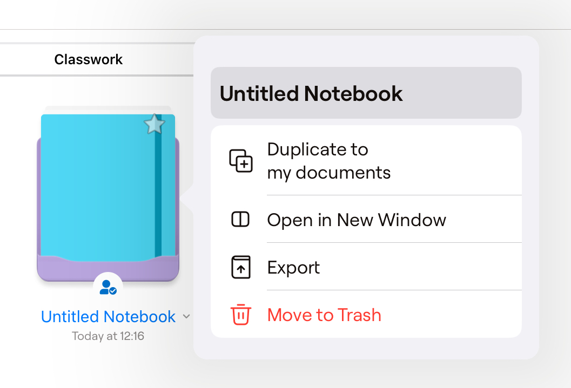
Task: Click the shared user badge under the notebook
Action: [108, 287]
